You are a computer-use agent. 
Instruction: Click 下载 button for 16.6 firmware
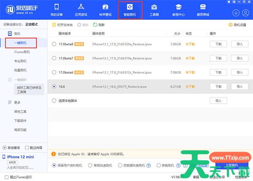(218, 87)
